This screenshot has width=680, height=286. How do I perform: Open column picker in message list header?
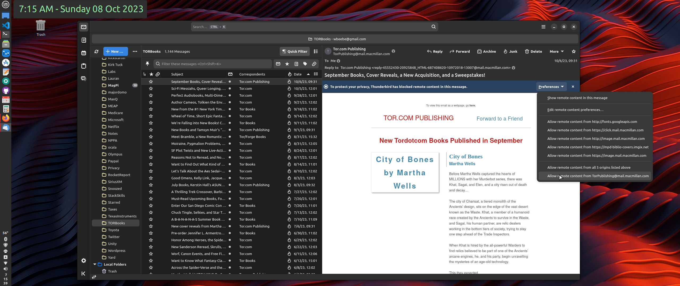[316, 74]
